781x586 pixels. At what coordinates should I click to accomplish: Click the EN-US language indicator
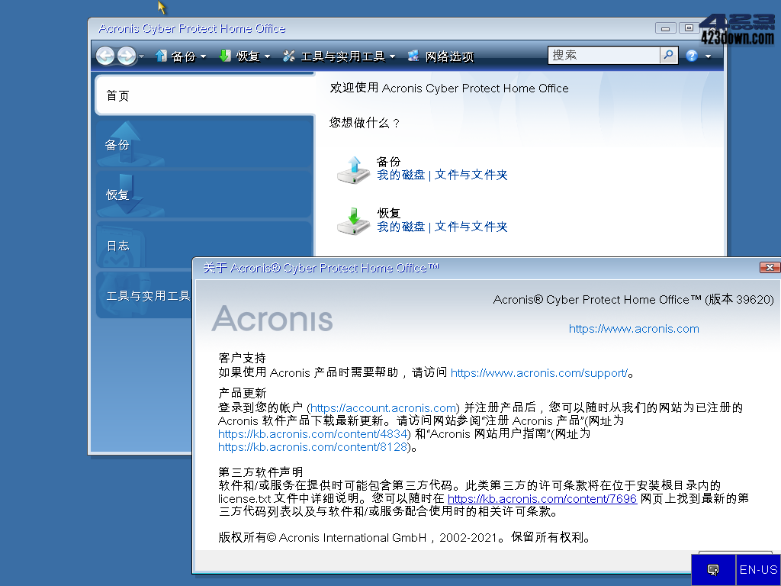click(x=757, y=570)
